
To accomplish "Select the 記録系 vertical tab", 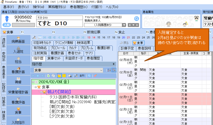I will (4, 88).
